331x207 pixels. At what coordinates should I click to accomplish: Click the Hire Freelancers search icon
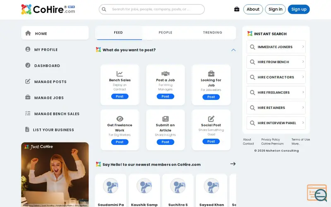[x=252, y=92]
